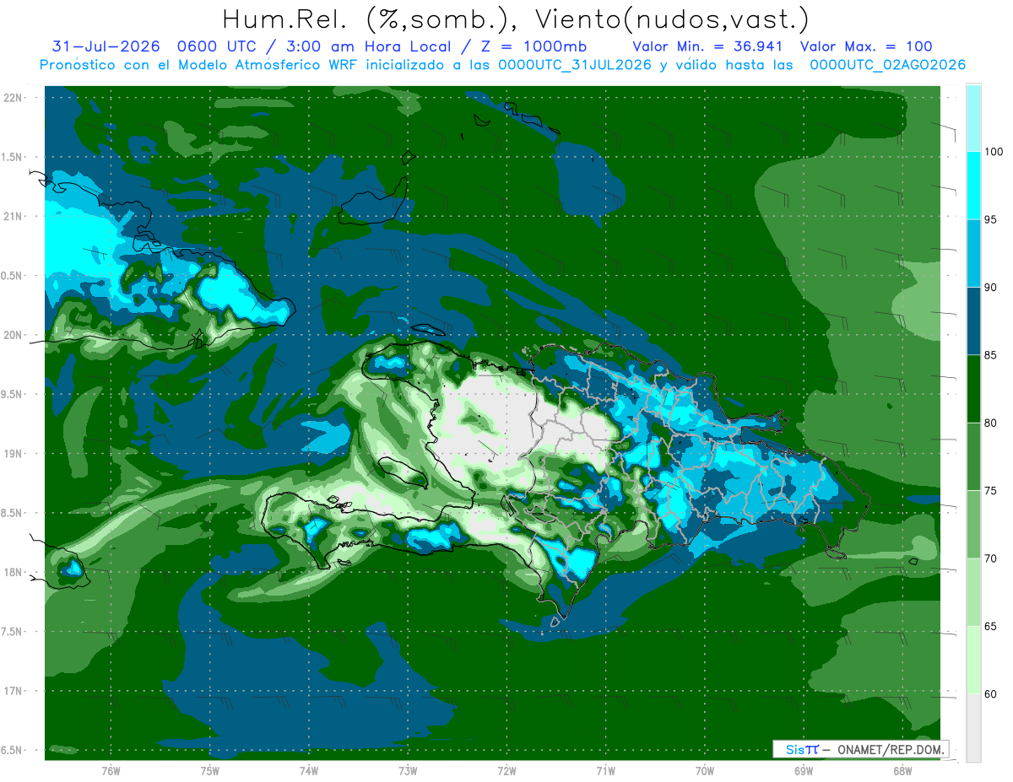The height and width of the screenshot is (782, 1013).
Task: Select the '31-Jul-2026' date text
Action: coord(106,46)
